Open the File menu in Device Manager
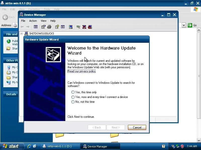 (x=23, y=21)
